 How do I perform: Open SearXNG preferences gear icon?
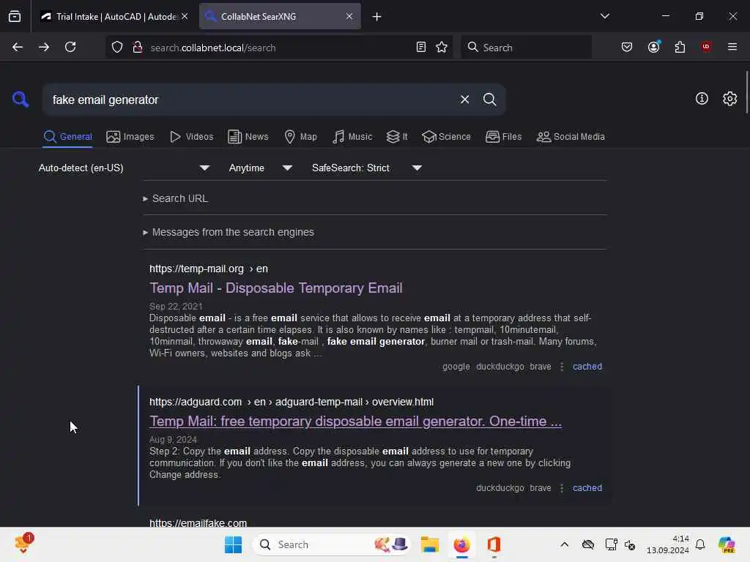pos(729,99)
